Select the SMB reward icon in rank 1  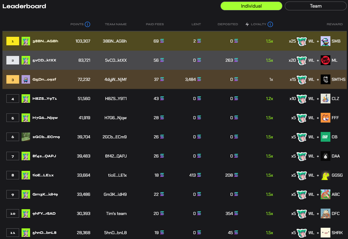pyautogui.click(x=325, y=41)
